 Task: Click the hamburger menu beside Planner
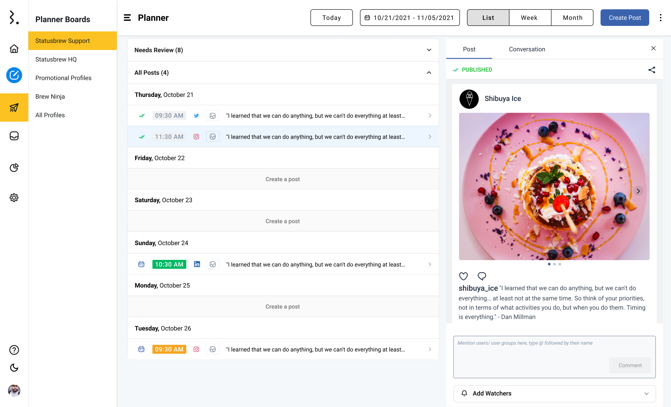127,18
